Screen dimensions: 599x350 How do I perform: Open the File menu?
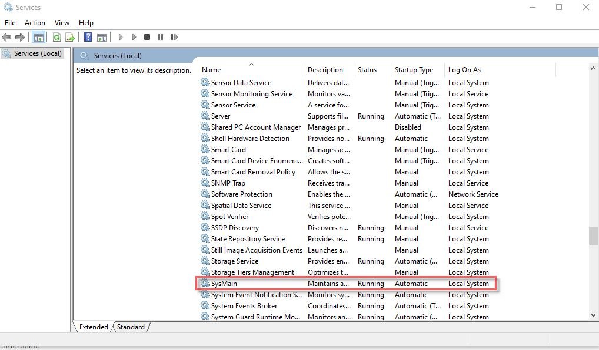(x=10, y=23)
